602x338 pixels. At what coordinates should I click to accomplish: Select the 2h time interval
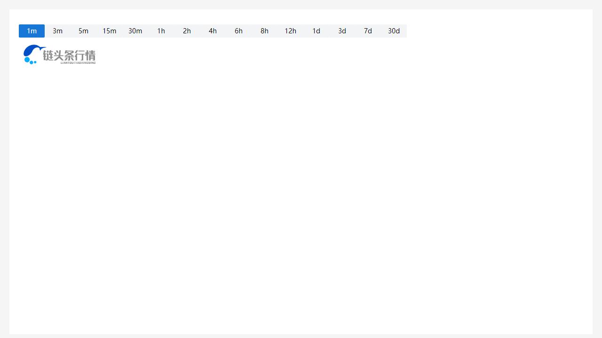187,31
